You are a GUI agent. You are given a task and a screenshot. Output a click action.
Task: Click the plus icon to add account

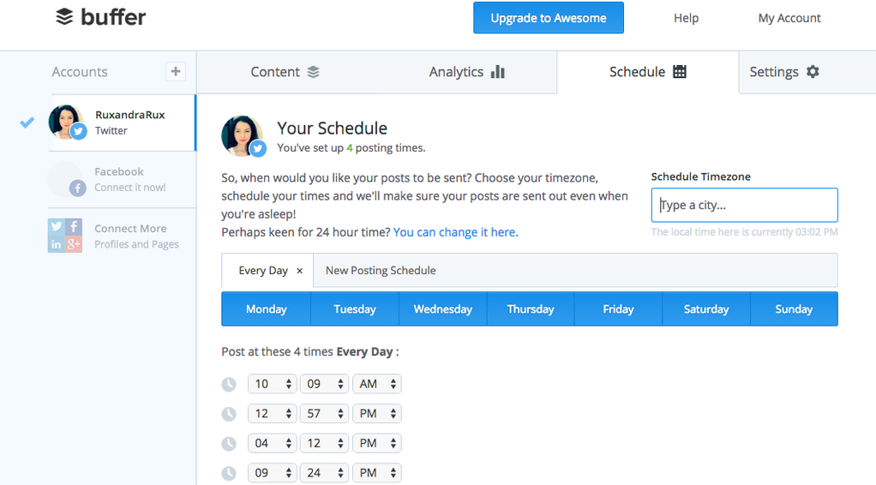pos(176,72)
